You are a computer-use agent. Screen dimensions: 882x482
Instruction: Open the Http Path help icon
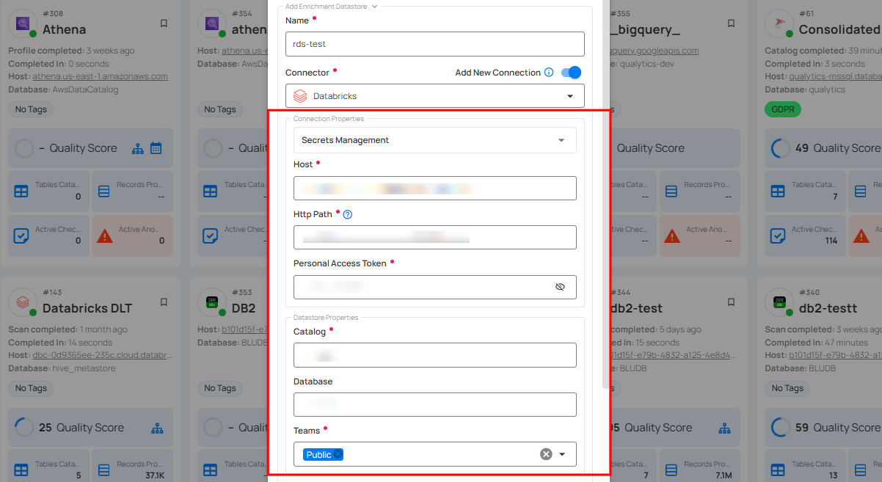click(347, 214)
